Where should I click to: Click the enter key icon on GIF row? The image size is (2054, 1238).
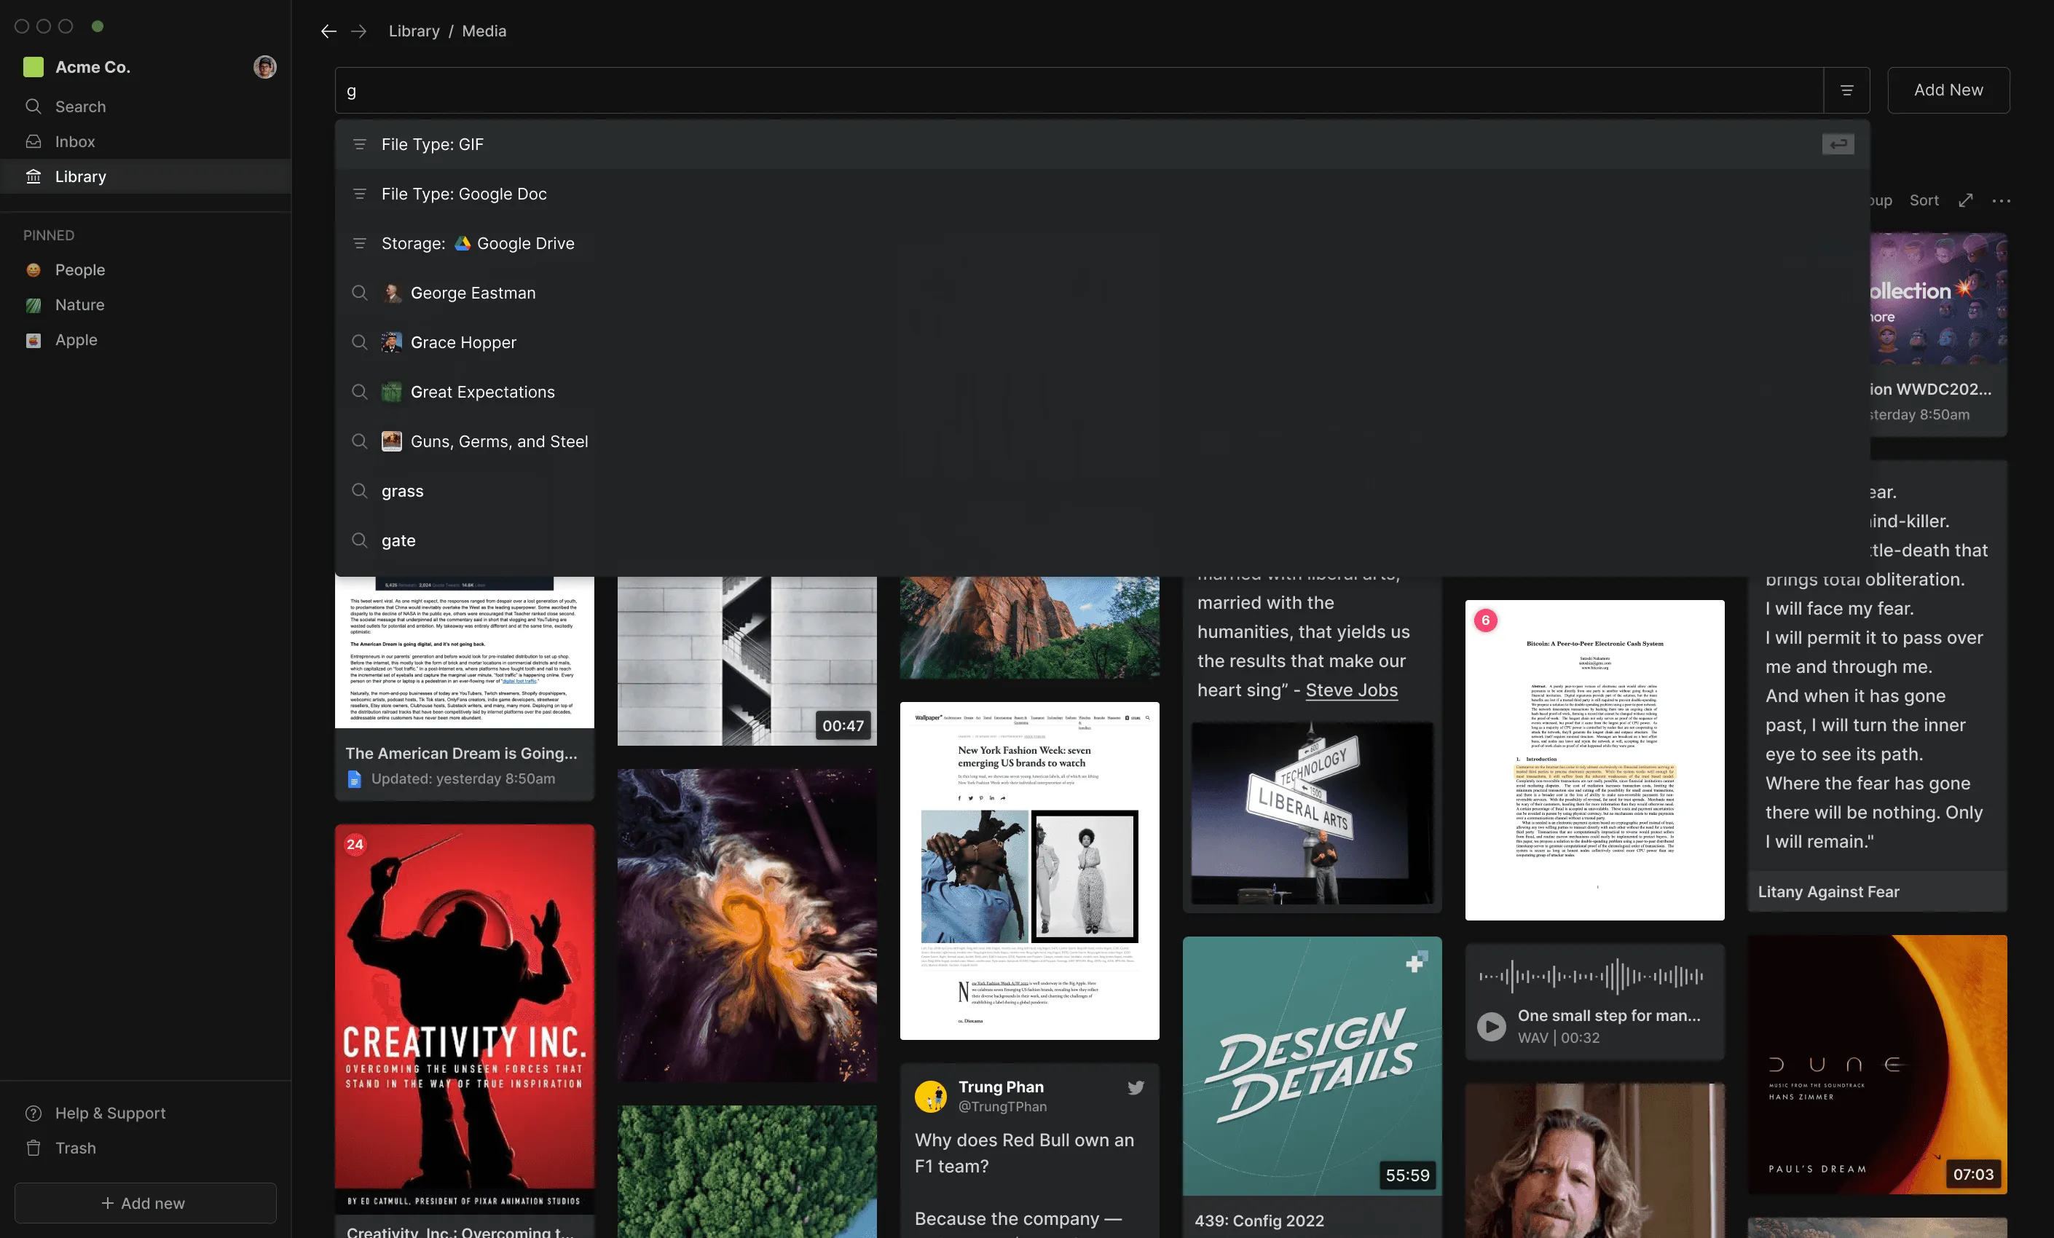point(1838,144)
